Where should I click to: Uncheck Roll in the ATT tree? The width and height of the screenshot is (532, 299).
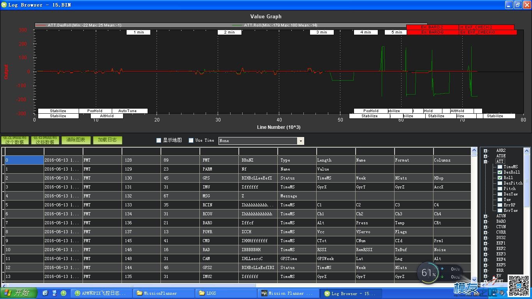(500, 178)
